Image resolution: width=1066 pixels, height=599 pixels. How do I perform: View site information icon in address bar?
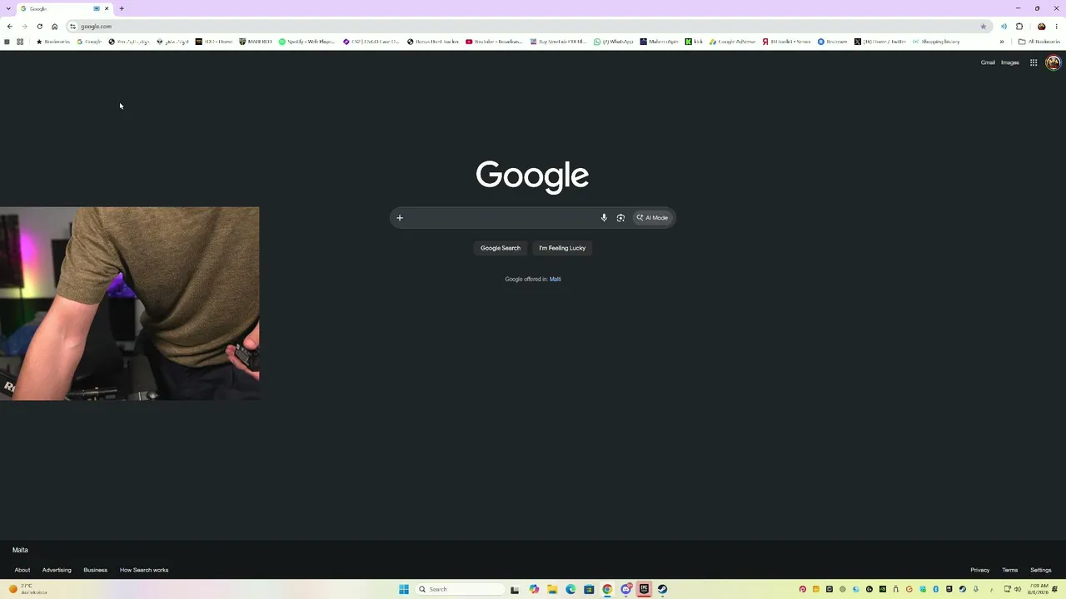tap(72, 27)
